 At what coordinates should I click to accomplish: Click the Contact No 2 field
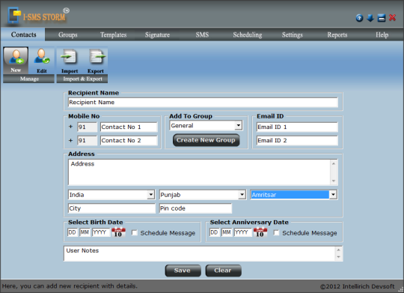coord(129,140)
